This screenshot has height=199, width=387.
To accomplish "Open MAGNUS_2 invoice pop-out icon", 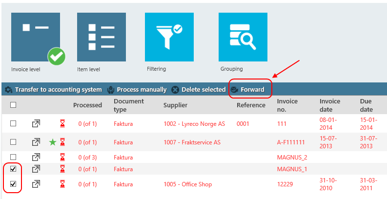I will (x=36, y=157).
